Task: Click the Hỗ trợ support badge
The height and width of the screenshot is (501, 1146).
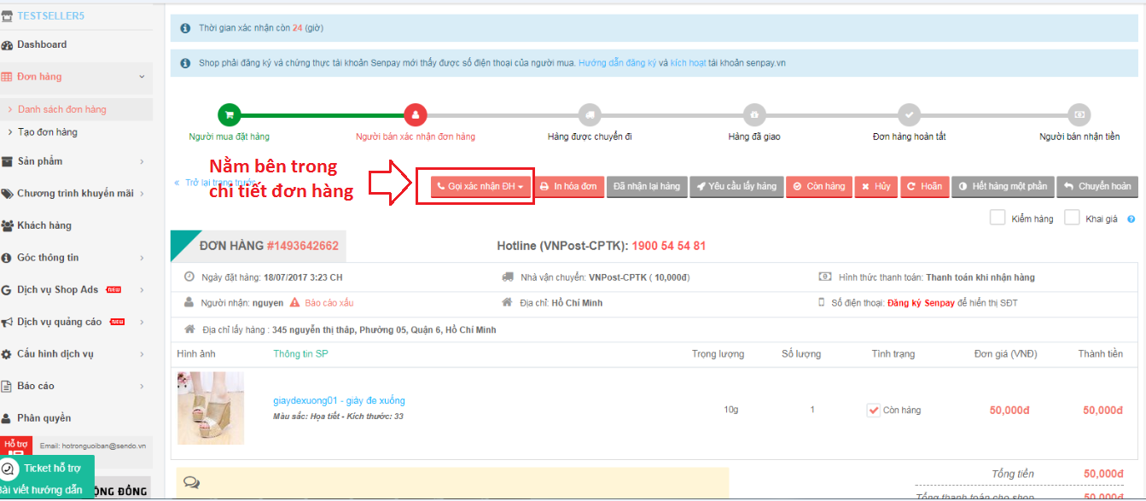Action: pos(16,445)
